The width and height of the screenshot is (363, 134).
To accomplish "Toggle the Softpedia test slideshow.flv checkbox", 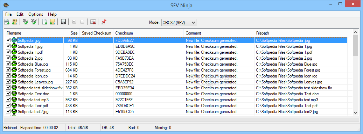I will [8, 88].
